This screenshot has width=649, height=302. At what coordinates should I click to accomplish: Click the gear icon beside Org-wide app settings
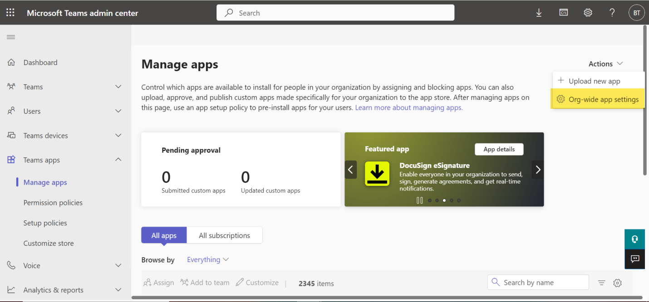561,99
